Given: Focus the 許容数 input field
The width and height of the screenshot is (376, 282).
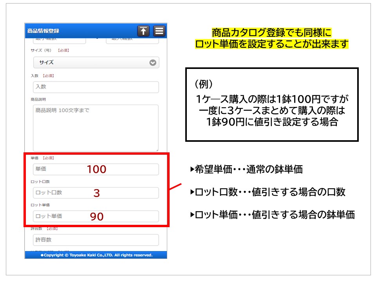Looking at the screenshot, I should [96, 240].
